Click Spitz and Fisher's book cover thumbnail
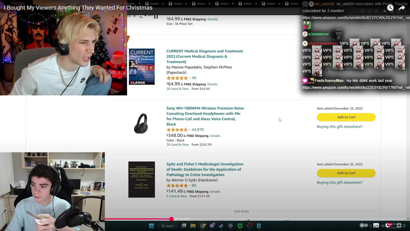The height and width of the screenshot is (231, 410). [x=142, y=180]
